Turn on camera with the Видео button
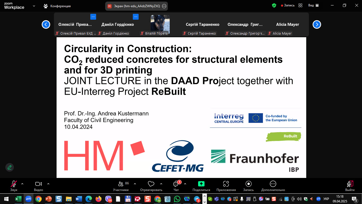This screenshot has height=204, width=362. [x=39, y=186]
